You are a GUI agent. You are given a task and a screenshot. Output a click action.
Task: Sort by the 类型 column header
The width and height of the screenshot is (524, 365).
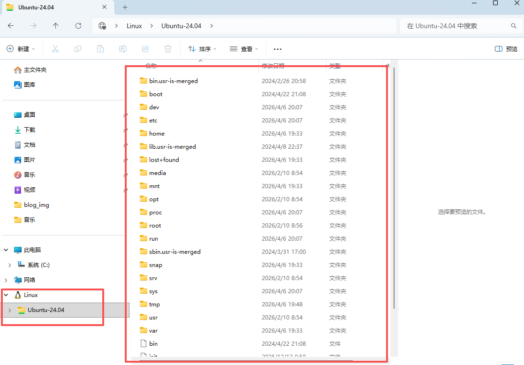point(334,66)
